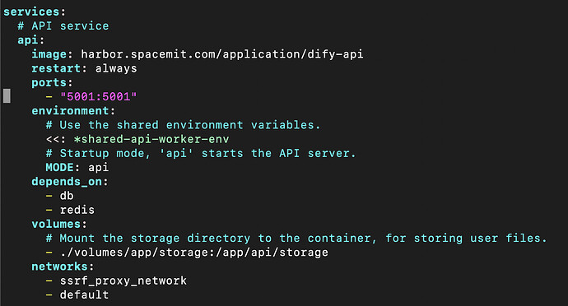Click the 'ports:' key
The height and width of the screenshot is (306, 568).
coord(52,82)
